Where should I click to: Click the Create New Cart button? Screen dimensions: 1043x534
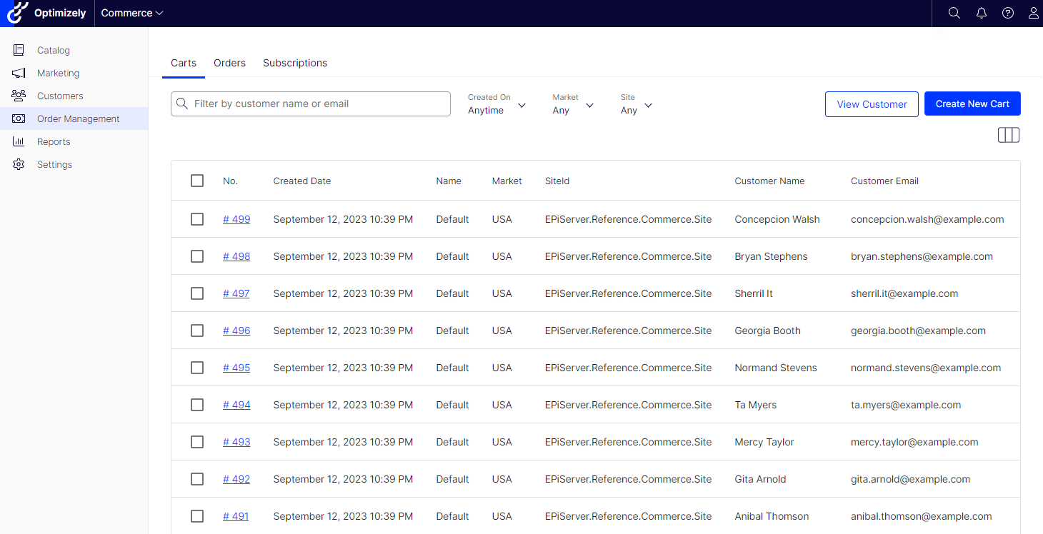972,104
